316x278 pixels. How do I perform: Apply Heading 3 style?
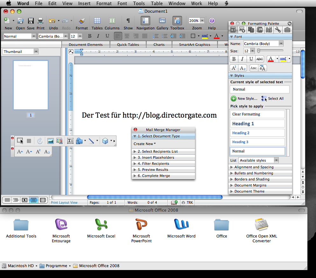coord(257,142)
